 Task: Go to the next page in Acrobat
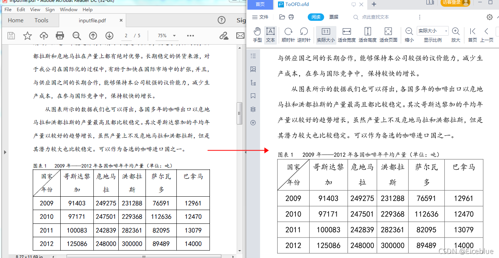pyautogui.click(x=109, y=36)
